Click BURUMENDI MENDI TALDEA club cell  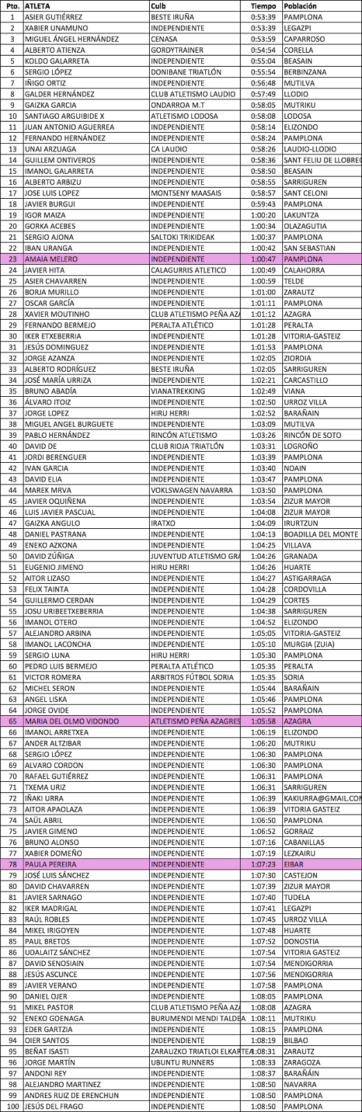click(198, 1018)
